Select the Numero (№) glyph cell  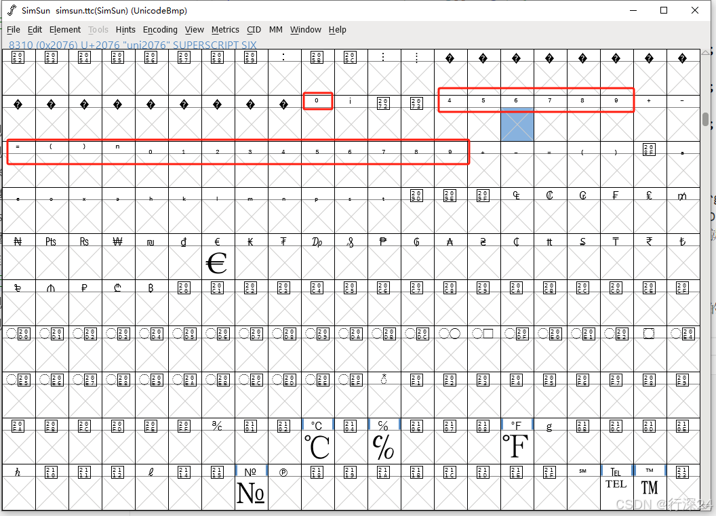pos(252,493)
